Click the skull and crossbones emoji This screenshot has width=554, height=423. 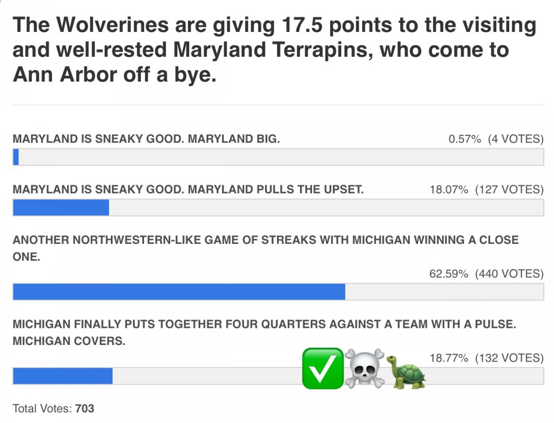click(x=365, y=368)
